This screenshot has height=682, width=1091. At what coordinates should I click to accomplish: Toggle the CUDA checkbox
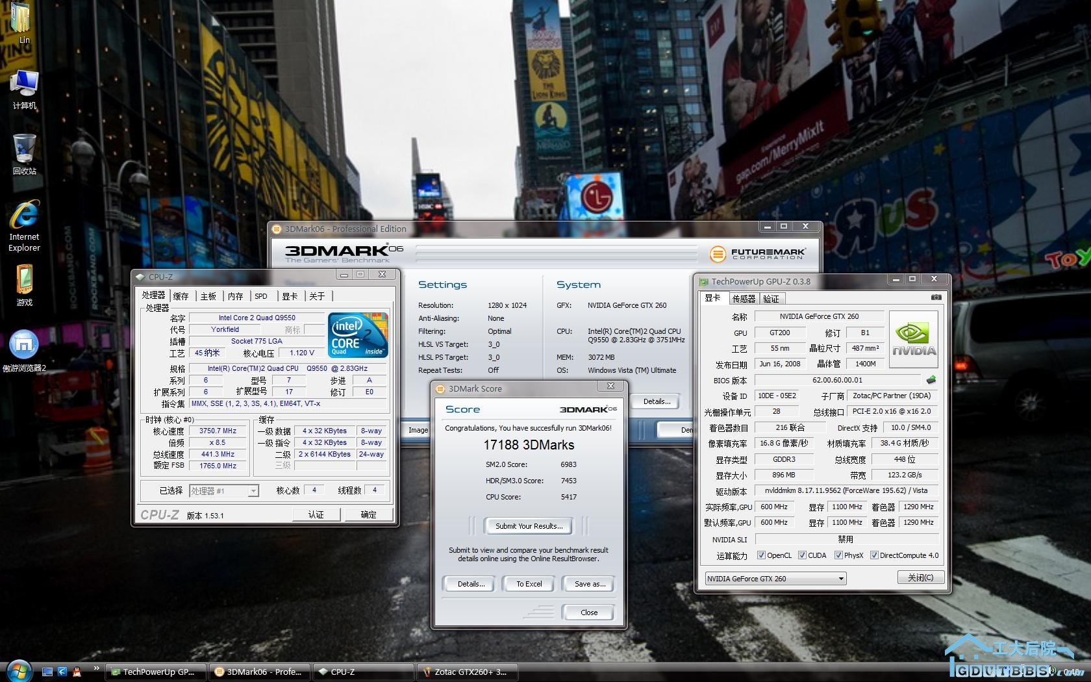tap(802, 555)
